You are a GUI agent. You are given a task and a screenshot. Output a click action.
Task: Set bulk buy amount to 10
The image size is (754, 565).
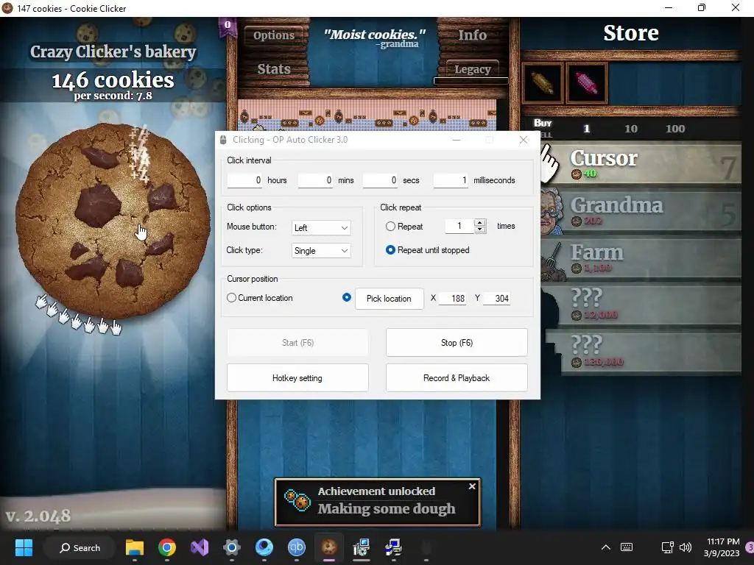(631, 128)
